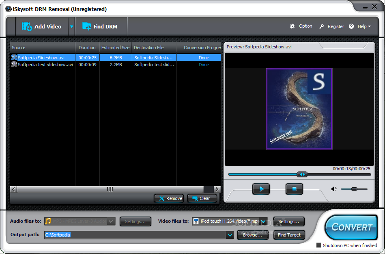Click the music note audio format icon
This screenshot has height=254, width=385.
pyautogui.click(x=48, y=221)
